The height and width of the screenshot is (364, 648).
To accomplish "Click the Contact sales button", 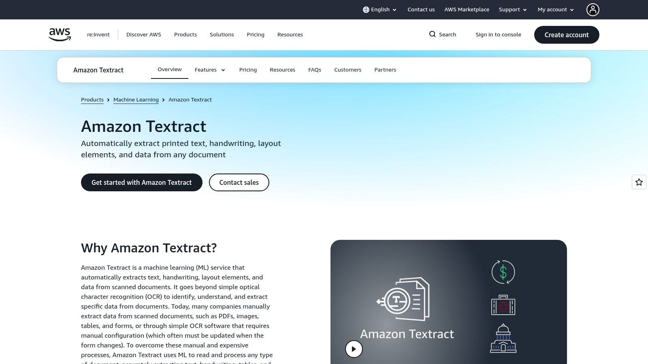I will point(239,182).
